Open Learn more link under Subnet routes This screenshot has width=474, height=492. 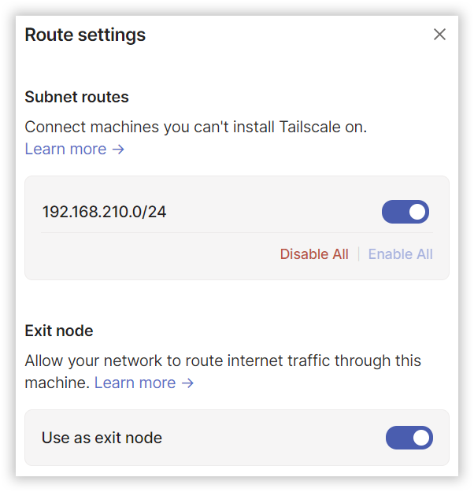pyautogui.click(x=65, y=149)
